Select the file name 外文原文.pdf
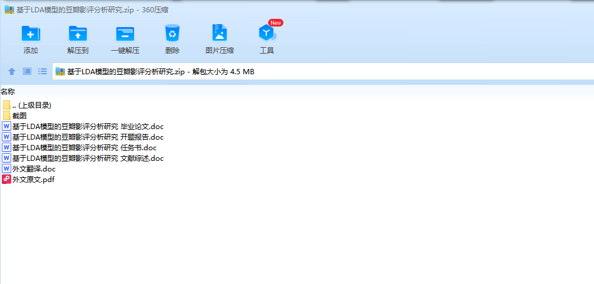The image size is (594, 284). (x=33, y=179)
